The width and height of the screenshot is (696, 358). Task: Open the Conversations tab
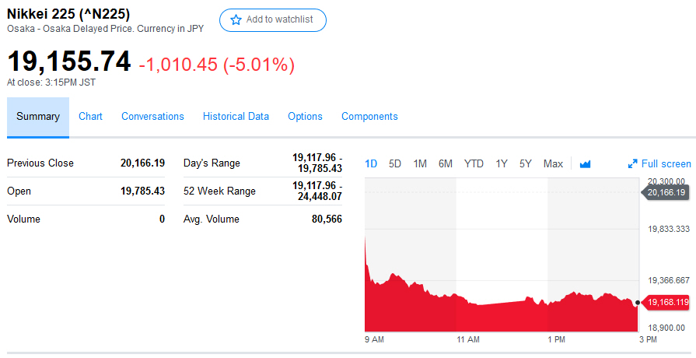point(152,117)
